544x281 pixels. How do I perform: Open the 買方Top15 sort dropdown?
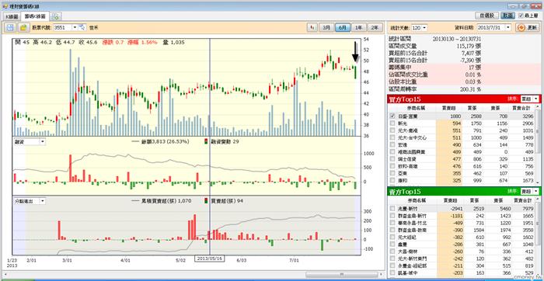[x=535, y=99]
